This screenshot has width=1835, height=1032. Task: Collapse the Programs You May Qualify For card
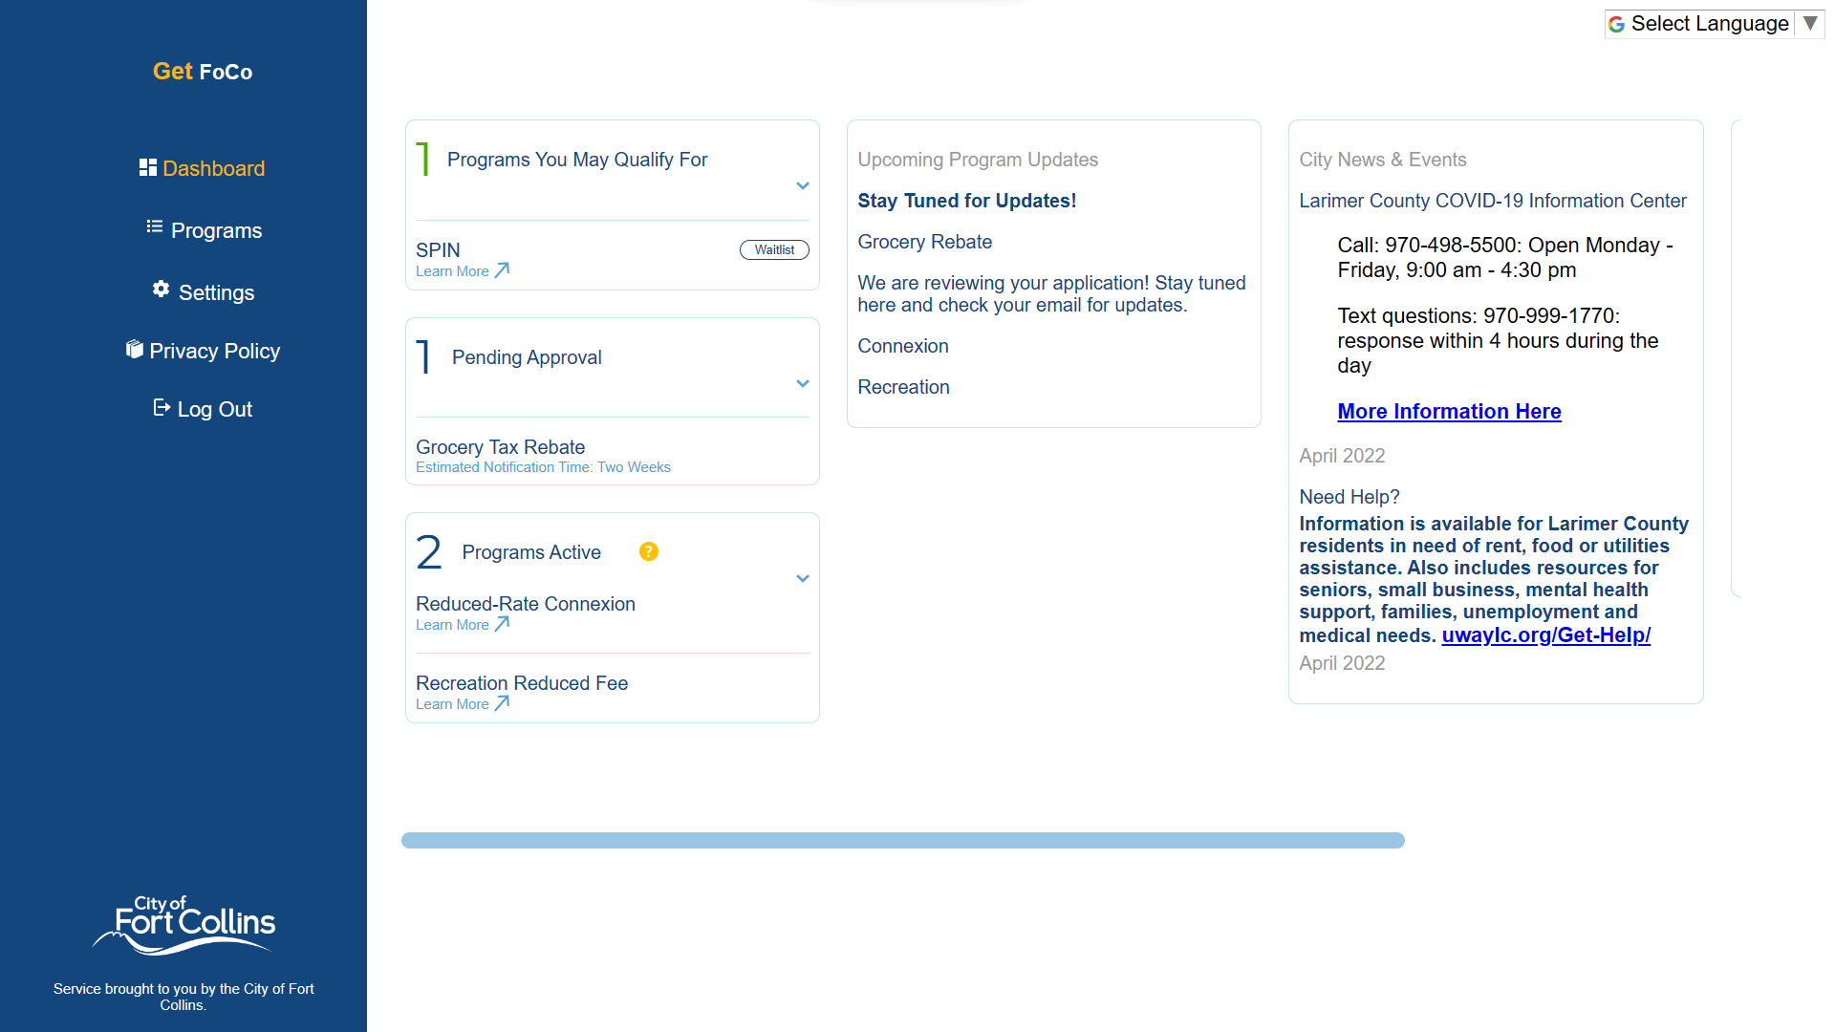803,186
